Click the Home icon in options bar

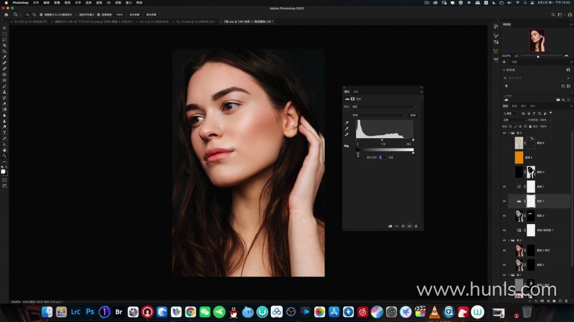[6, 14]
